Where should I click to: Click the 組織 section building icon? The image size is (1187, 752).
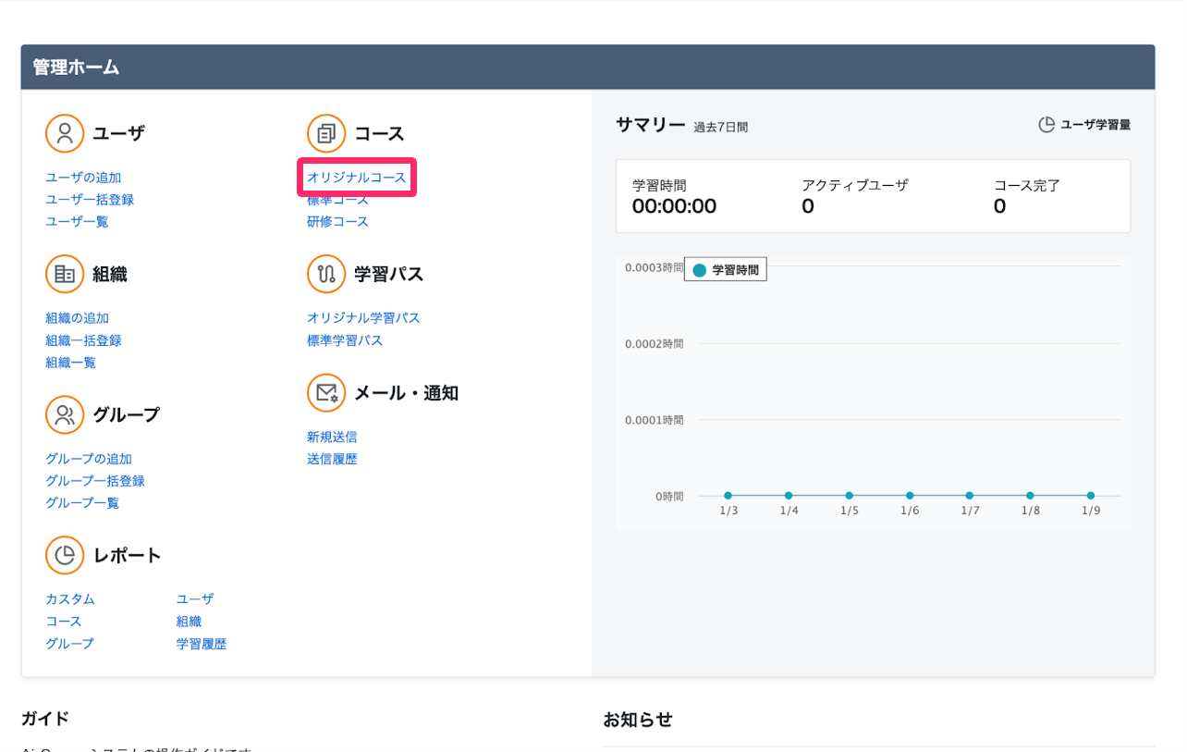65,274
